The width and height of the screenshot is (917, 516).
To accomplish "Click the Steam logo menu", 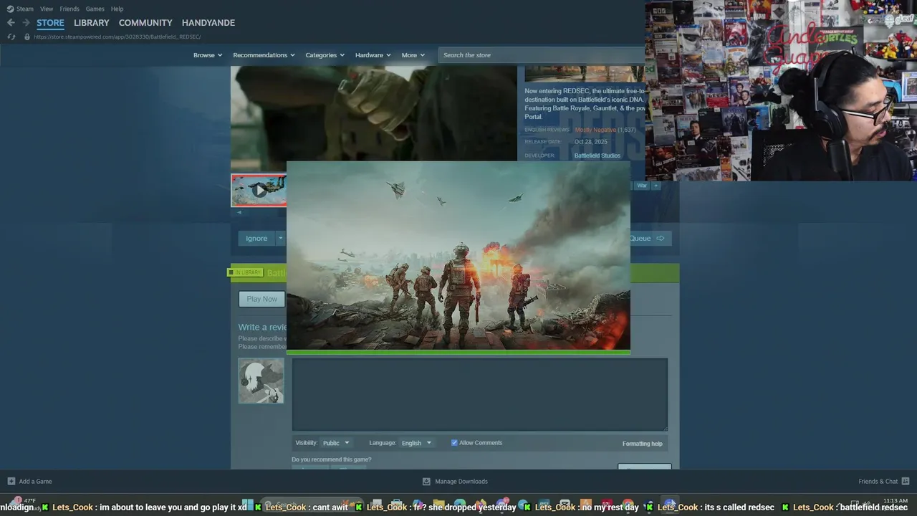I will [20, 9].
